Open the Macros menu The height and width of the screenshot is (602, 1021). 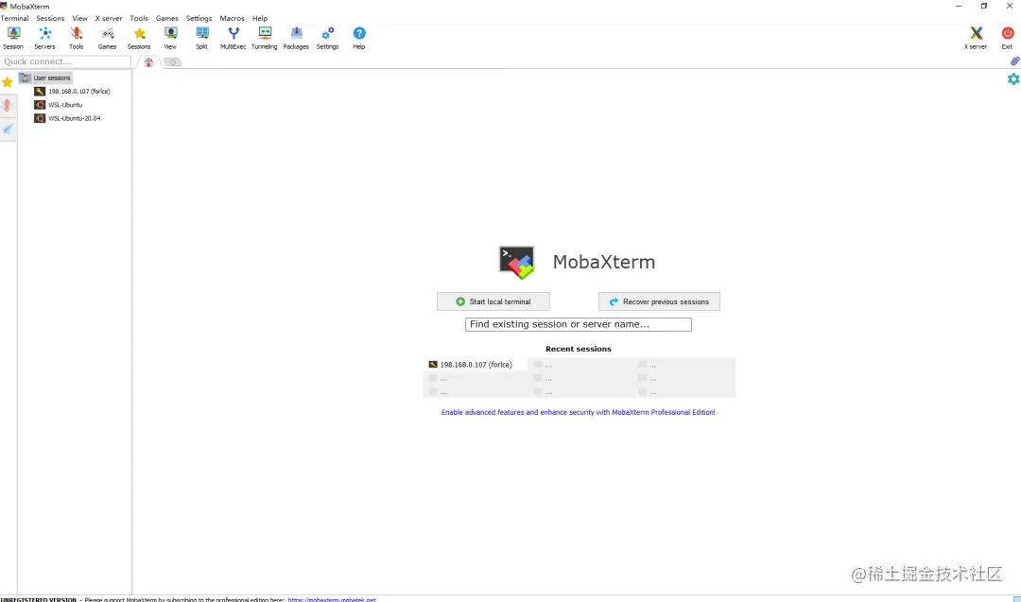pyautogui.click(x=232, y=18)
